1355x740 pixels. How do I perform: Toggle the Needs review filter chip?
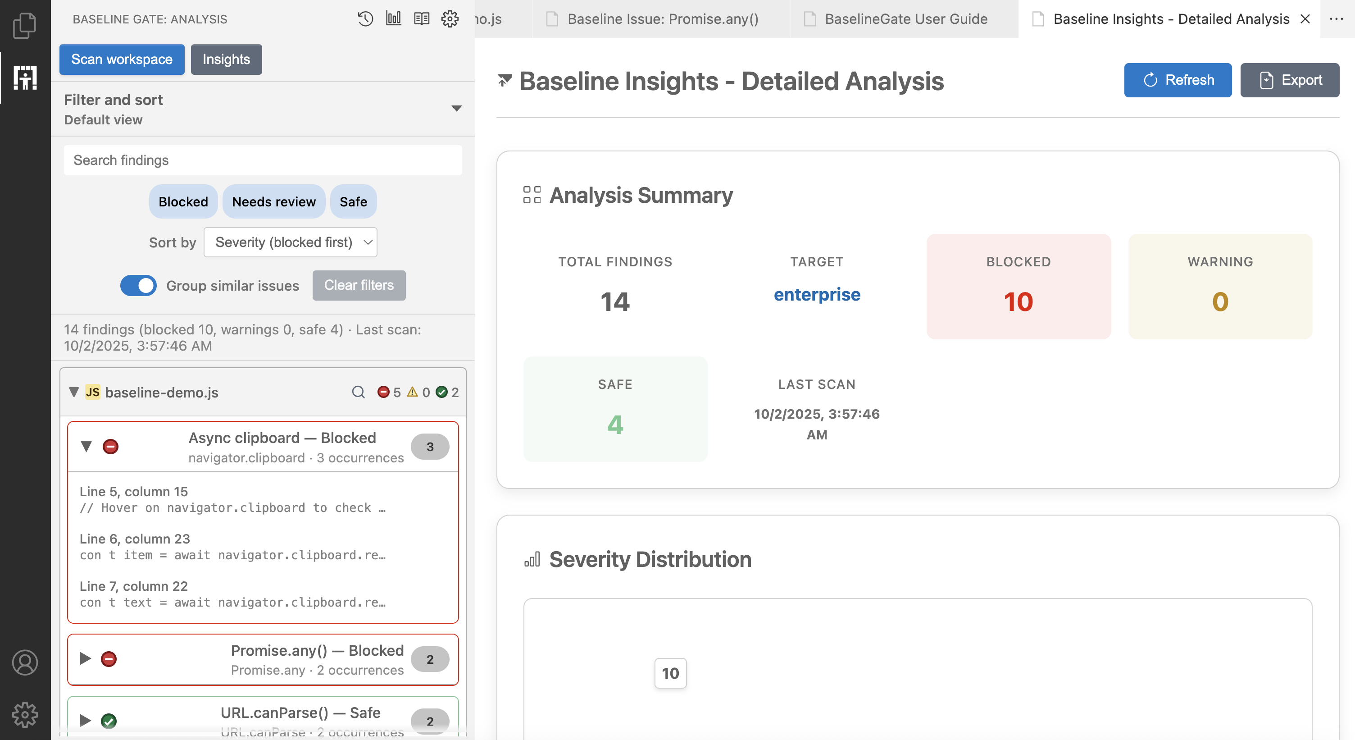pyautogui.click(x=273, y=201)
